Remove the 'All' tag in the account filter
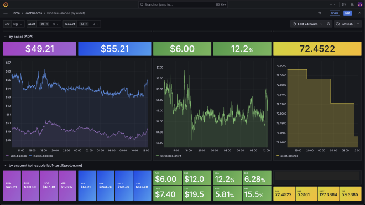Viewport: 365px width, 205px height. tap(86, 24)
